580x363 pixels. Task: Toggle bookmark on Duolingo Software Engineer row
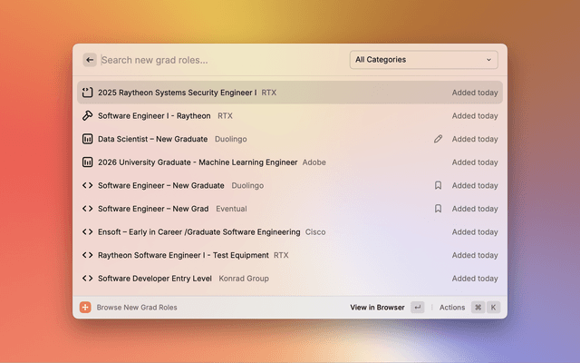[x=438, y=185]
